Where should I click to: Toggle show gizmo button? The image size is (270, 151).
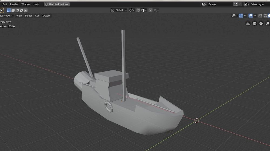[241, 16]
